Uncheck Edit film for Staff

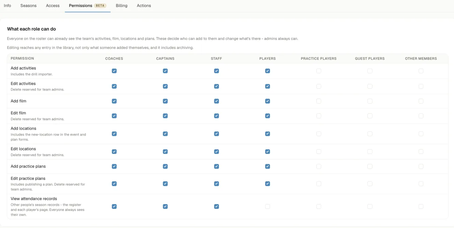point(216,116)
